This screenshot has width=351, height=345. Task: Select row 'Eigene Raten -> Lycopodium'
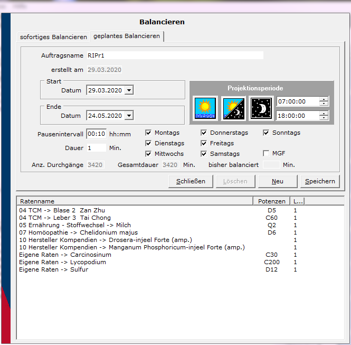pos(181,262)
